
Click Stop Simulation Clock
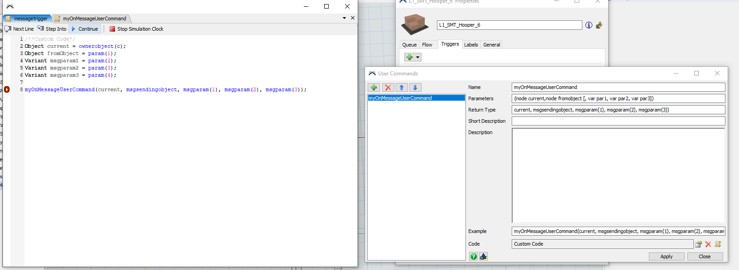coord(136,29)
